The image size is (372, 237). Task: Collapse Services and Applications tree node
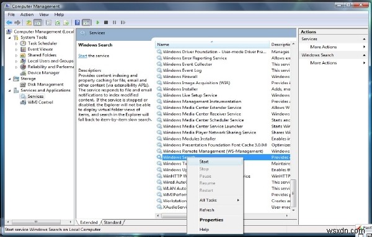[x=10, y=90]
